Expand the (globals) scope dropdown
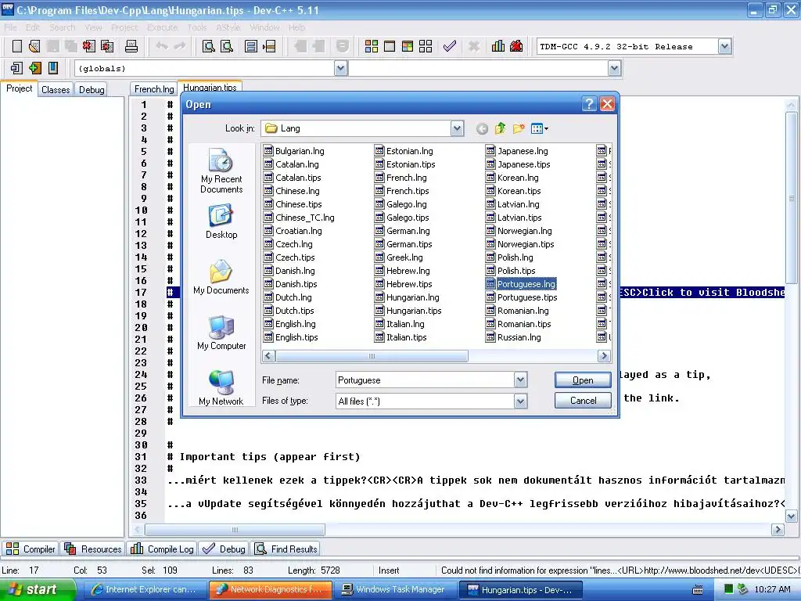The width and height of the screenshot is (801, 601). (x=341, y=68)
